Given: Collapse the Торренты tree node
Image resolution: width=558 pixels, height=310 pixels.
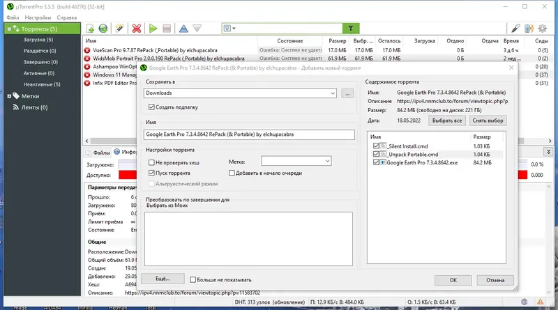Looking at the screenshot, I should pyautogui.click(x=9, y=29).
